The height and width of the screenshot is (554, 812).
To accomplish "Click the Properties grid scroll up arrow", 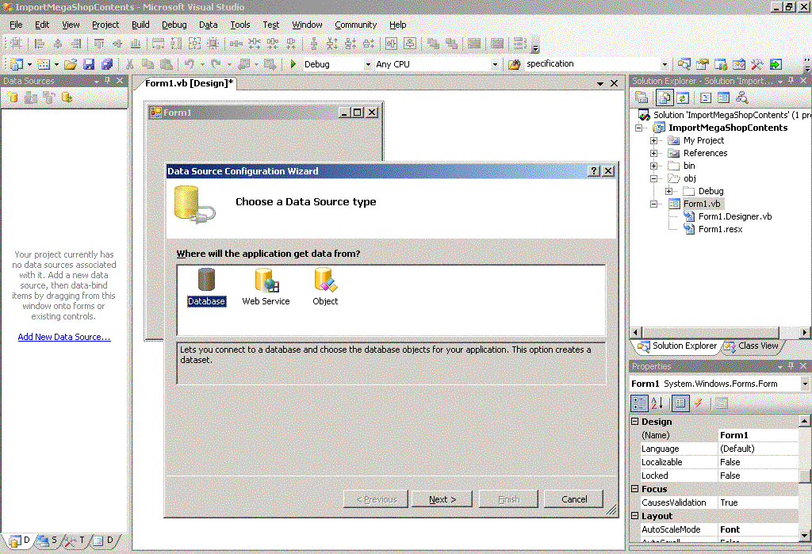I will tap(804, 421).
